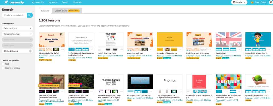Open Search in the top navigation
This screenshot has width=273, height=106.
tap(65, 2)
